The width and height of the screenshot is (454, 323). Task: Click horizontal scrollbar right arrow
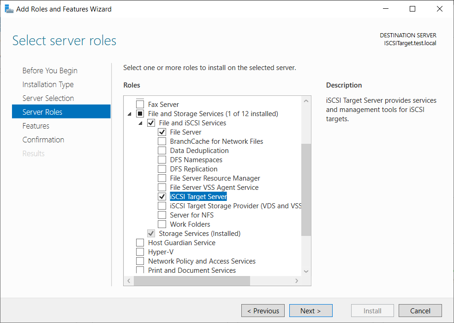297,281
